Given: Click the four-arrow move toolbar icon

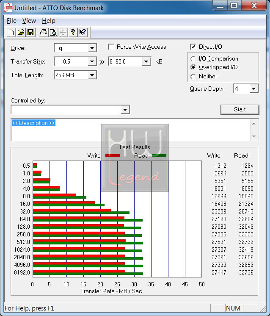Looking at the screenshot, I should (63, 32).
